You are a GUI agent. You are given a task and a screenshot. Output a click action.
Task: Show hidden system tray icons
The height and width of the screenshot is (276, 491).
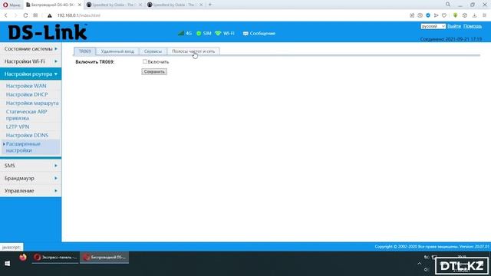420,264
